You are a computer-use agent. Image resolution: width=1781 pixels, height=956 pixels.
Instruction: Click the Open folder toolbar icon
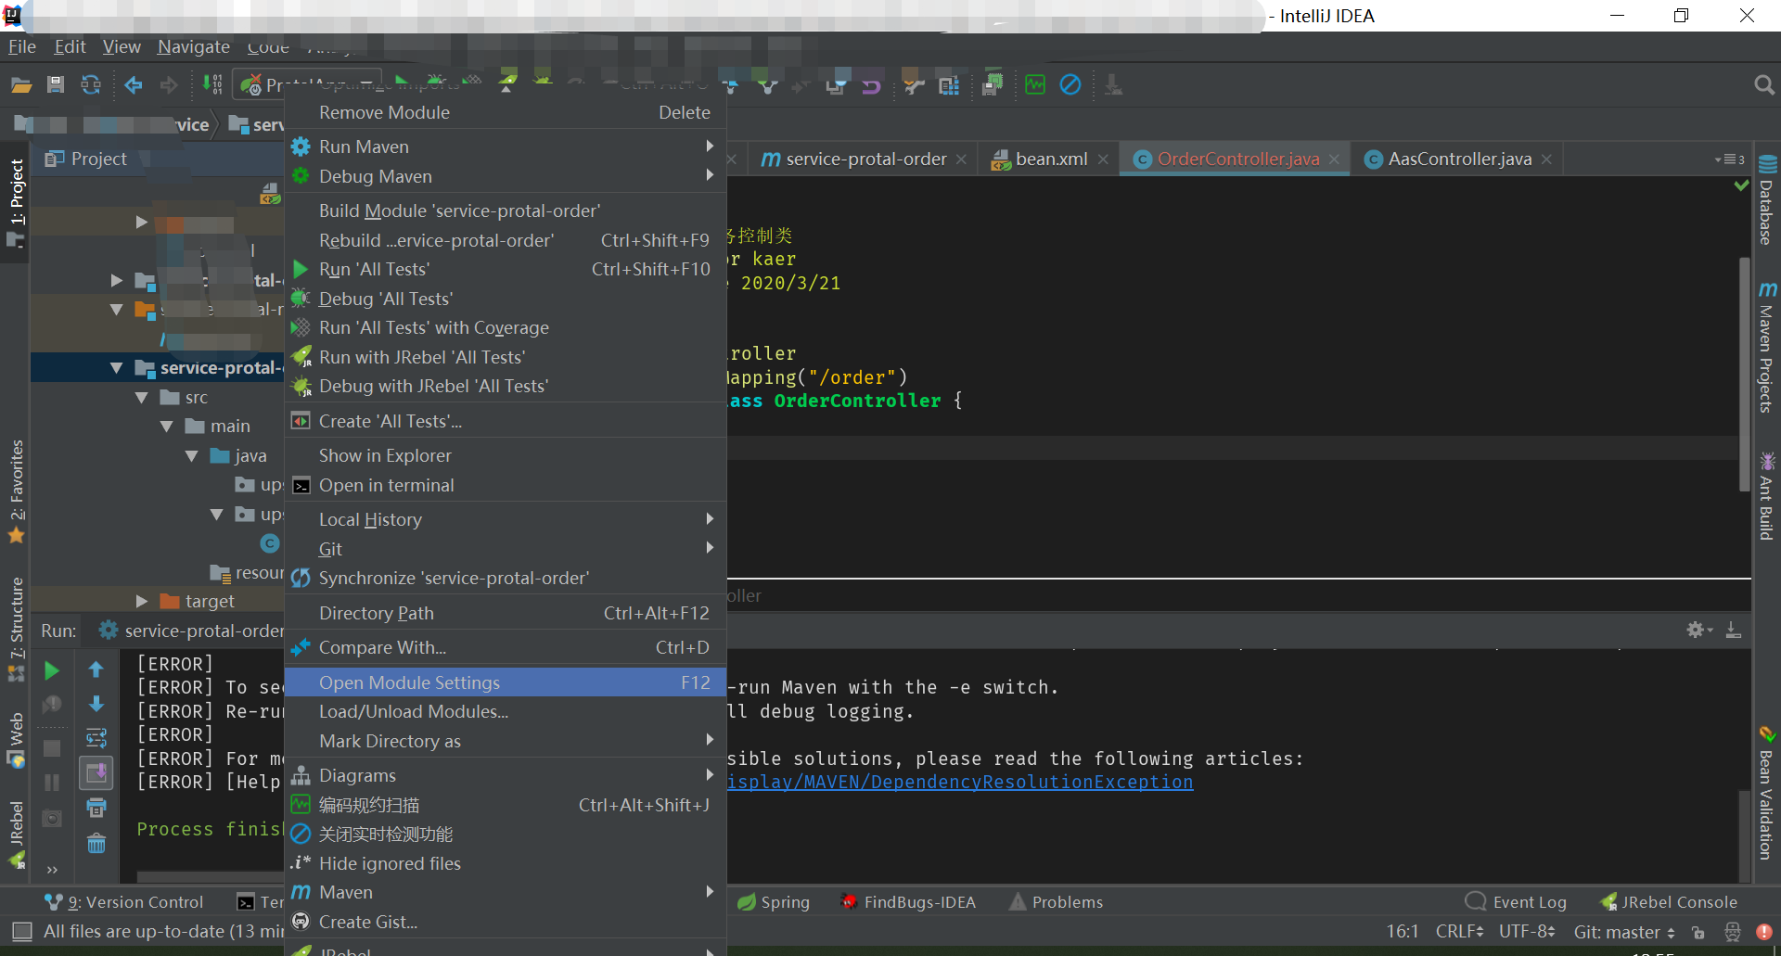tap(21, 85)
